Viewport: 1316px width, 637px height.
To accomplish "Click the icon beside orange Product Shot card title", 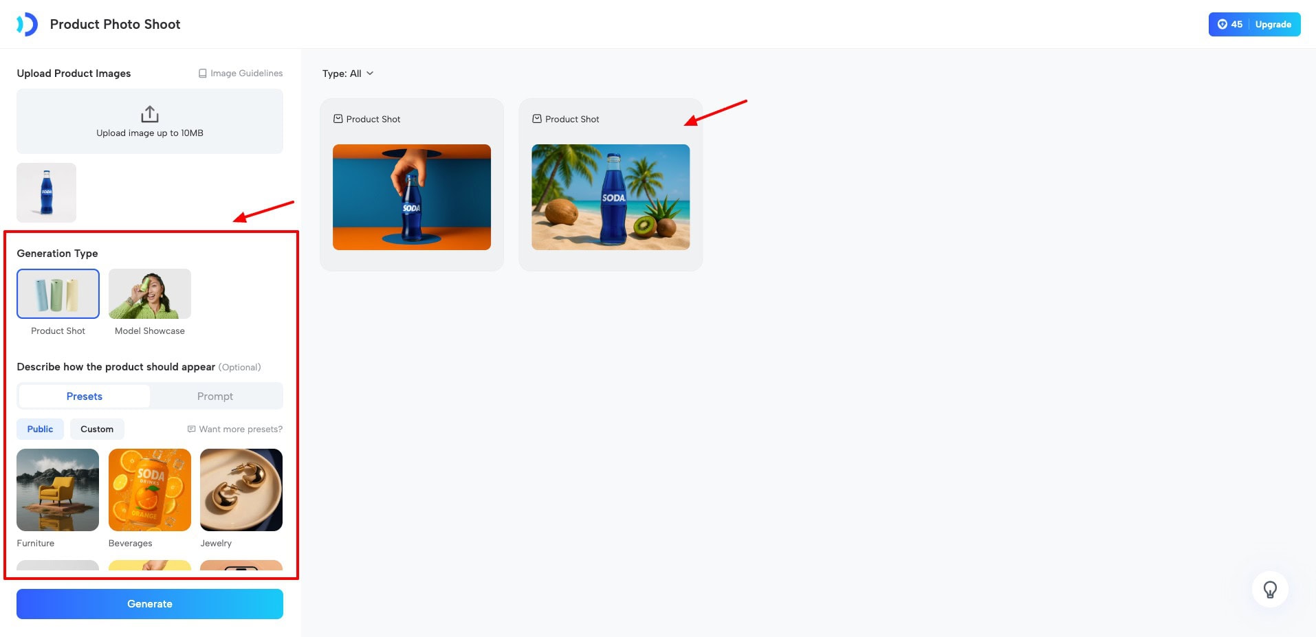I will click(x=338, y=119).
